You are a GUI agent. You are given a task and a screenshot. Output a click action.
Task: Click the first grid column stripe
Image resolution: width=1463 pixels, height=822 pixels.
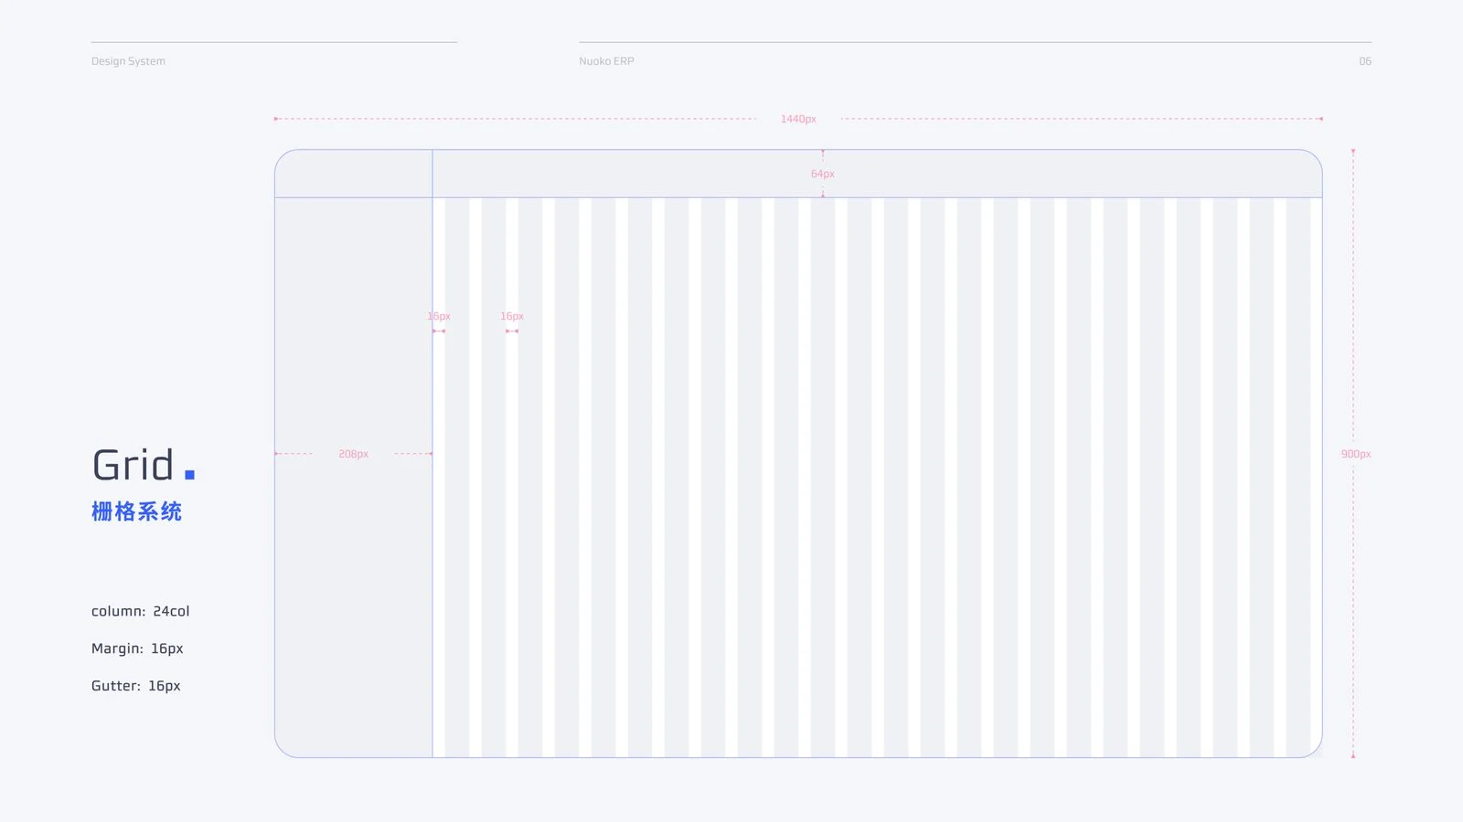[457, 477]
